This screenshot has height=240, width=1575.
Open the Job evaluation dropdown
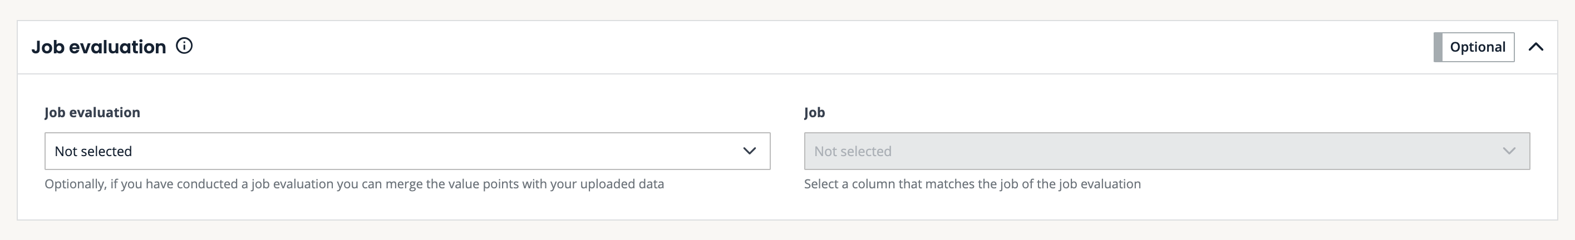[407, 151]
